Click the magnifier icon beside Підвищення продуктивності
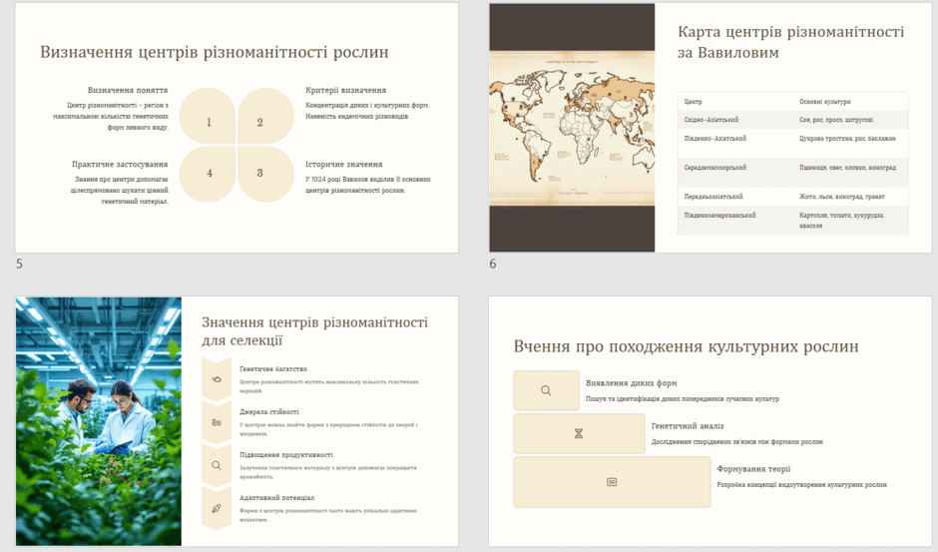The height and width of the screenshot is (552, 938). [x=217, y=465]
